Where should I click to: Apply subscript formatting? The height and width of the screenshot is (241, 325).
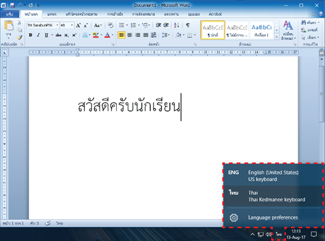tap(66, 35)
